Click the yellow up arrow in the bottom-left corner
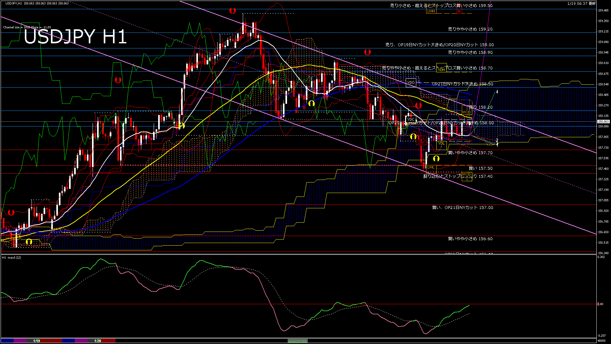The height and width of the screenshot is (344, 611). click(x=29, y=242)
